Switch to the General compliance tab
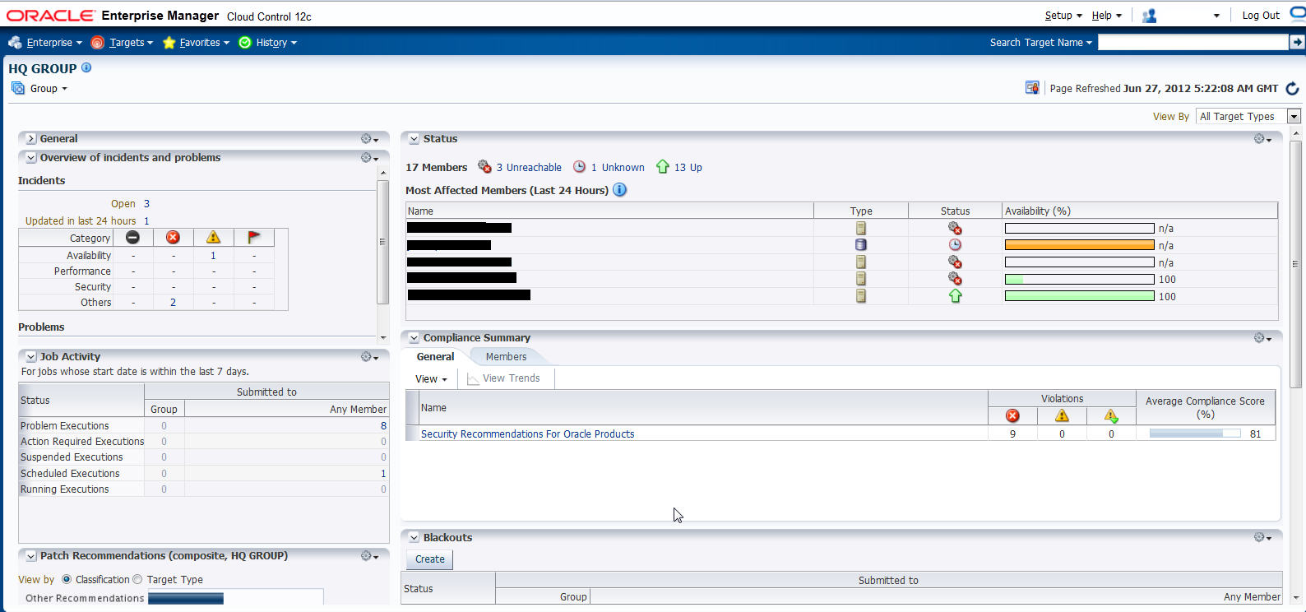This screenshot has width=1306, height=612. (x=435, y=357)
